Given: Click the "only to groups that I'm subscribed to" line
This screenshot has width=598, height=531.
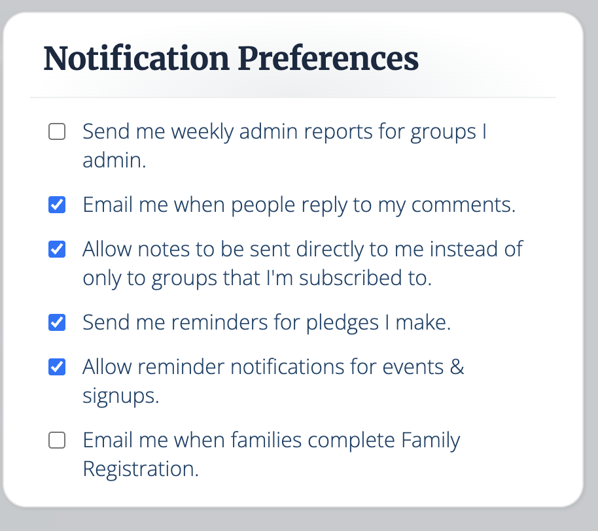Looking at the screenshot, I should point(257,279).
